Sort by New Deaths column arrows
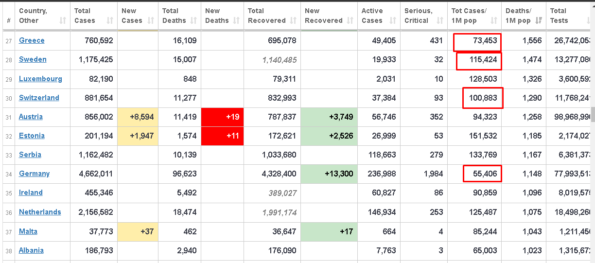Screen dimensions: 595x263 pyautogui.click(x=236, y=20)
